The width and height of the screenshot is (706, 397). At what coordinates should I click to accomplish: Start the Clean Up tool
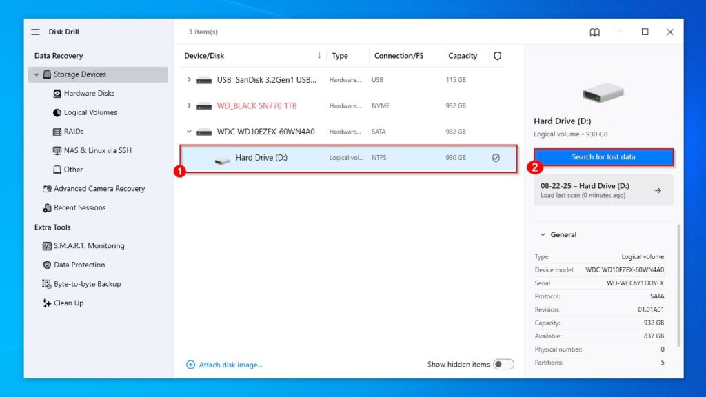point(70,303)
